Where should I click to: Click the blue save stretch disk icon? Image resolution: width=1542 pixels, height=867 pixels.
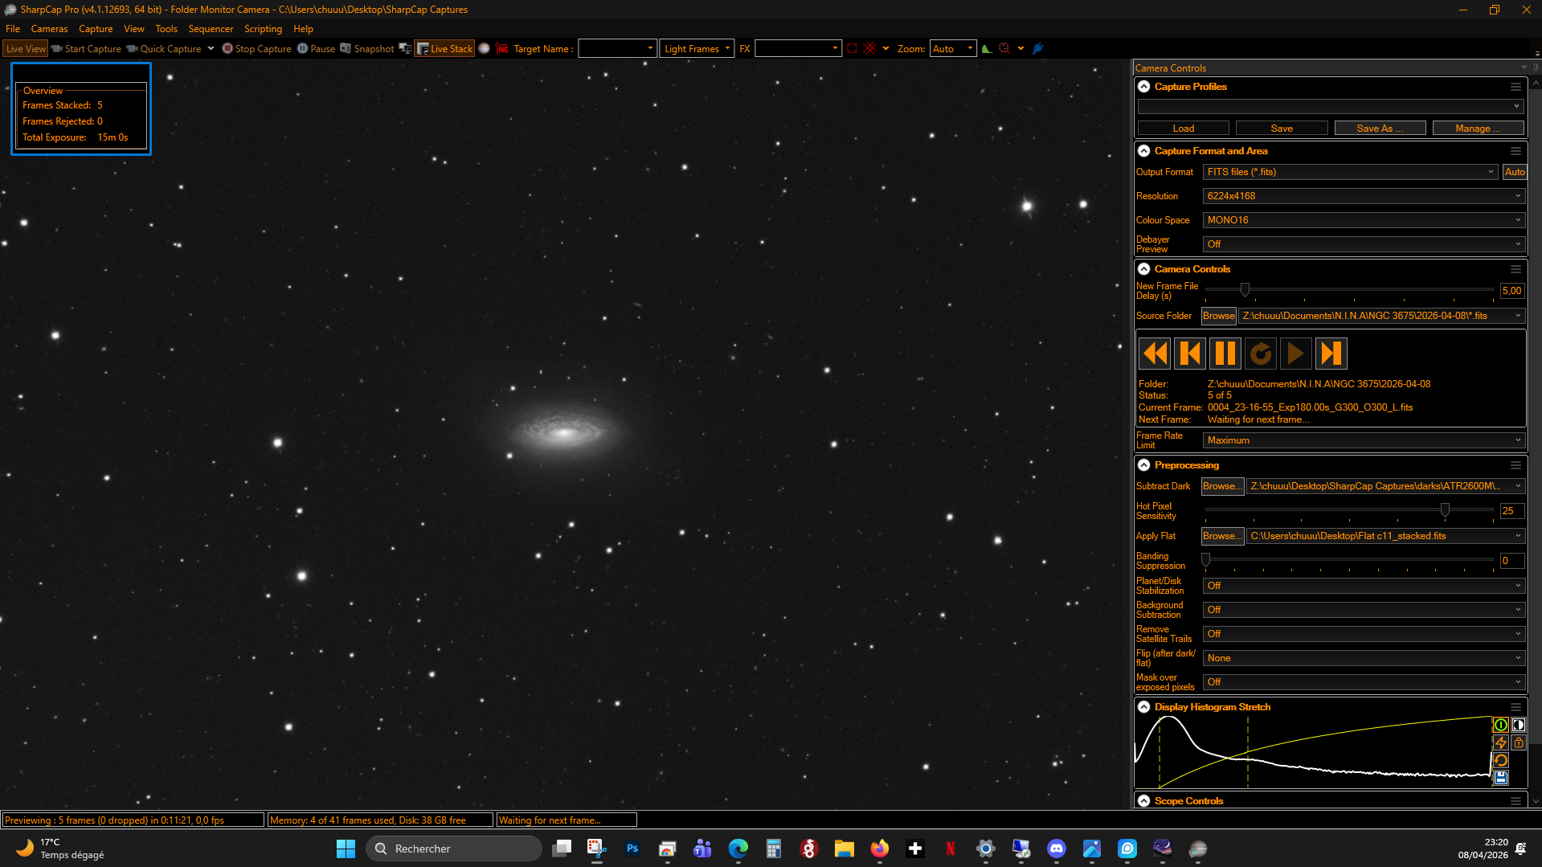[1500, 778]
